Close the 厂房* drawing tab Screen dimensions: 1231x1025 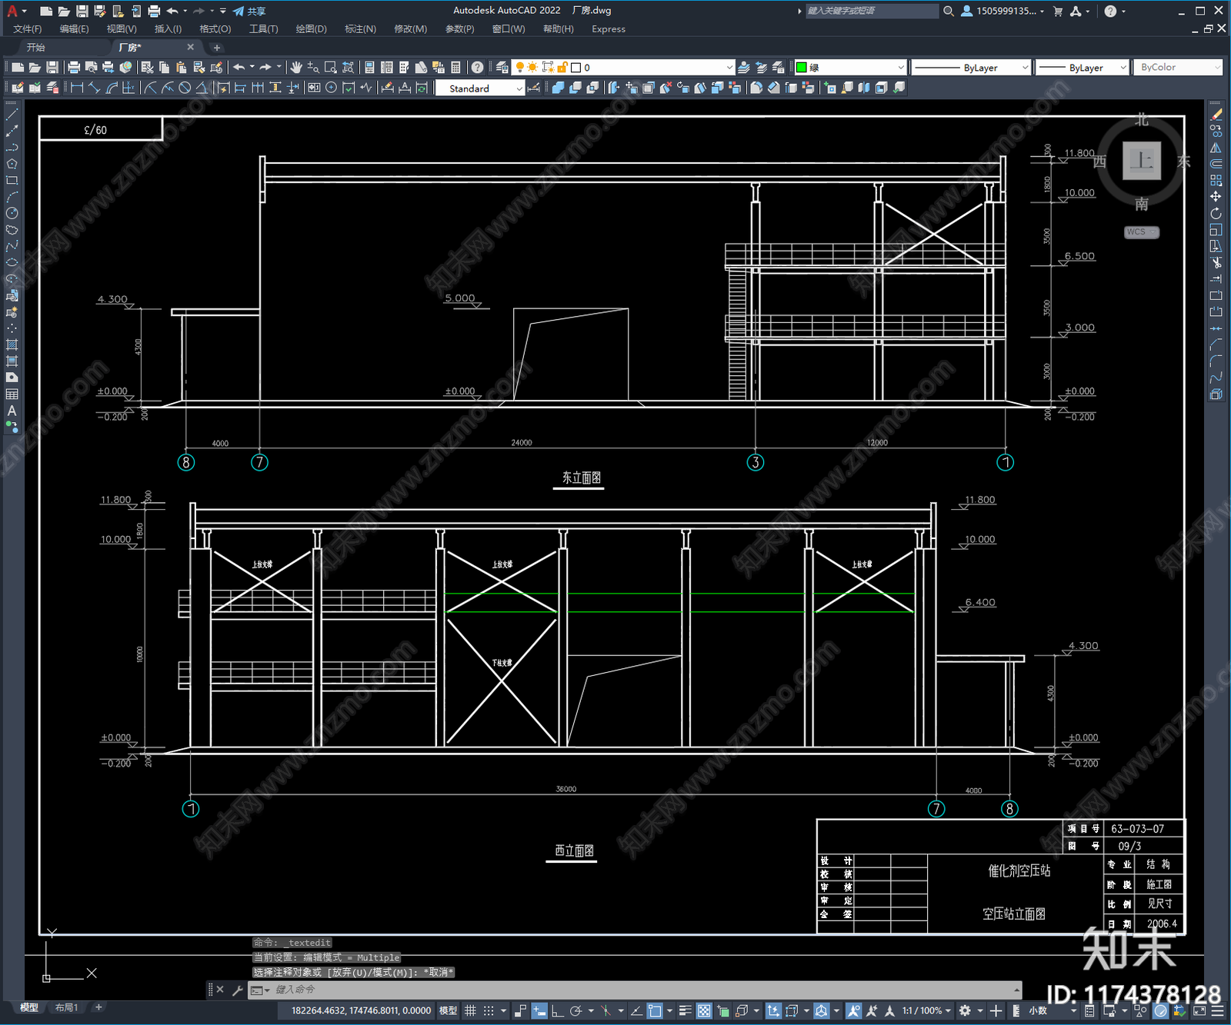[x=191, y=47]
